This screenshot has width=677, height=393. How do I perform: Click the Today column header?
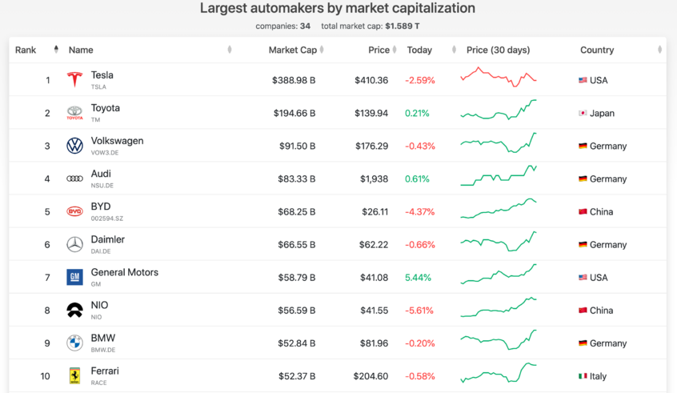click(419, 50)
